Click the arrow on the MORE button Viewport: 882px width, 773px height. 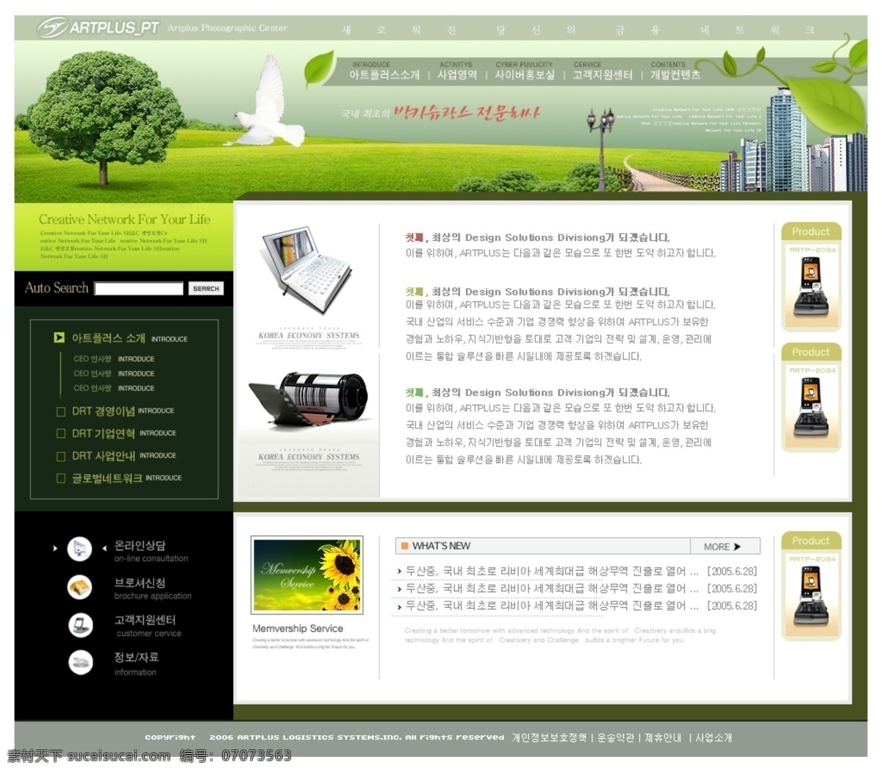[737, 547]
